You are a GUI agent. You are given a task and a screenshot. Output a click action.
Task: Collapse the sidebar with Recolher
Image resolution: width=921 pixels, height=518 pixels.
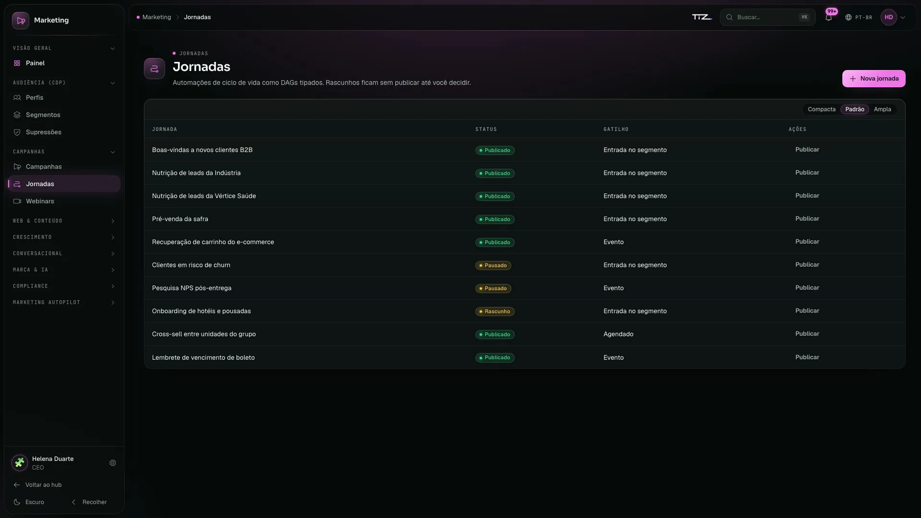(89, 502)
